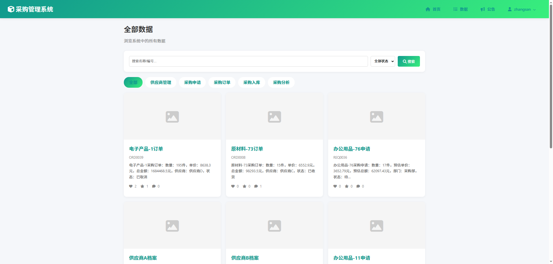Click the box logo icon in header

[11, 9]
